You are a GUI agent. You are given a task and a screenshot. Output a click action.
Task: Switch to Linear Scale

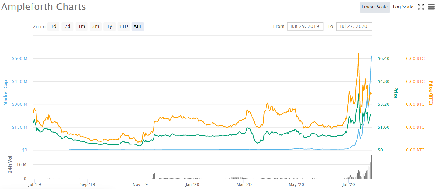pos(375,7)
